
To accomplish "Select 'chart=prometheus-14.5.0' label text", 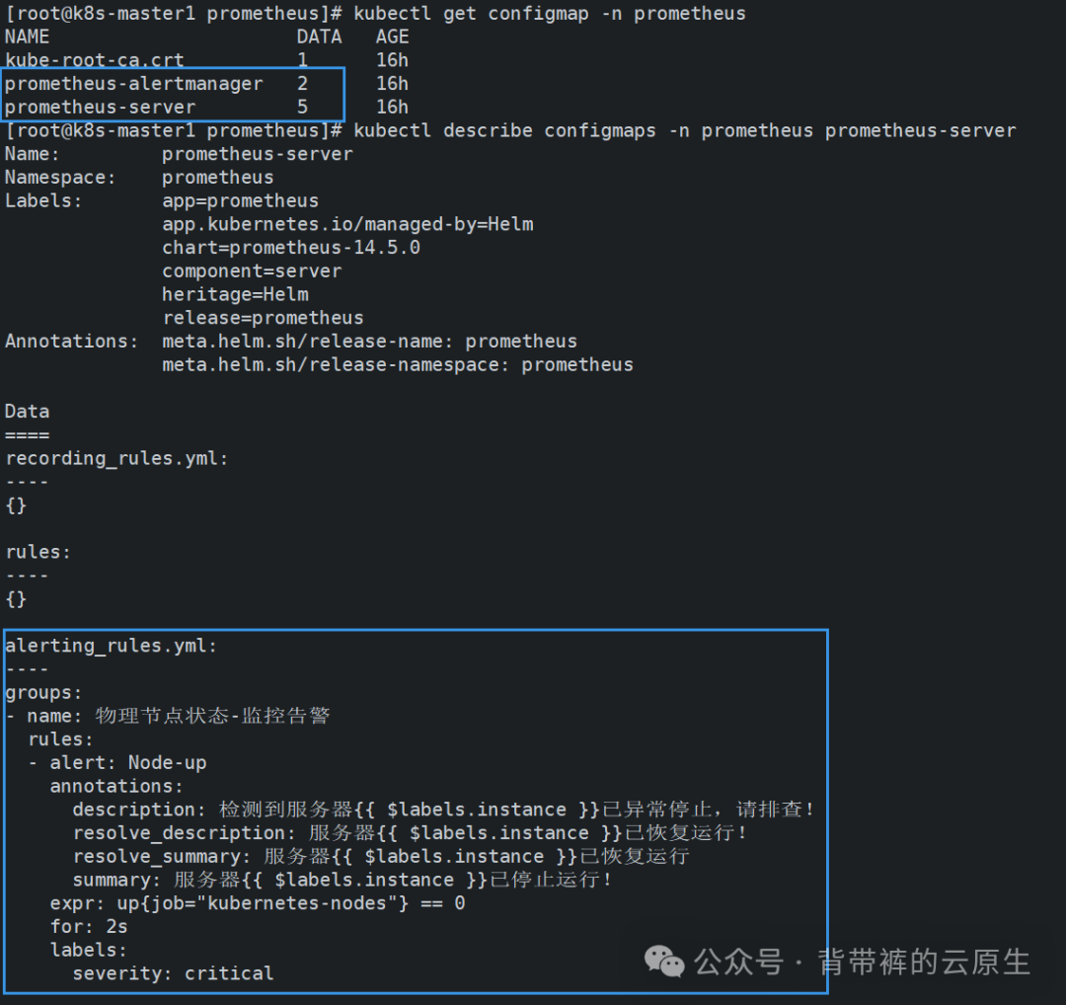I will click(x=291, y=248).
